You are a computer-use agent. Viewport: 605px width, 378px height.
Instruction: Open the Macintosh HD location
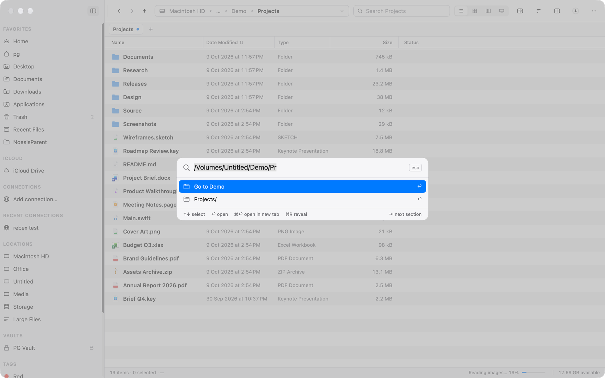(31, 256)
